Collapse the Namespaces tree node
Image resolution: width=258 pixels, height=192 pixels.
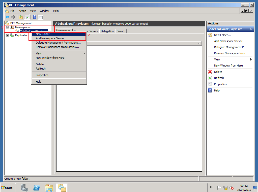(x=7, y=27)
